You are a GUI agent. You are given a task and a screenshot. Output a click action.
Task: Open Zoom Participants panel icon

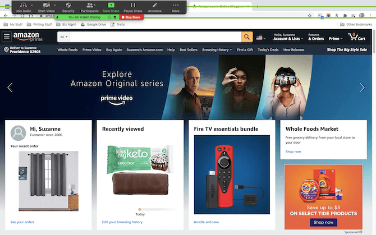[90, 5]
